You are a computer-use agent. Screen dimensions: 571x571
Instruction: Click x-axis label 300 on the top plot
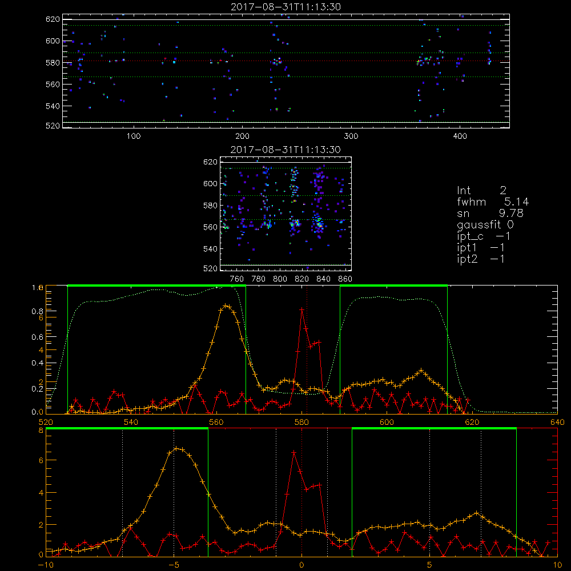pos(351,136)
